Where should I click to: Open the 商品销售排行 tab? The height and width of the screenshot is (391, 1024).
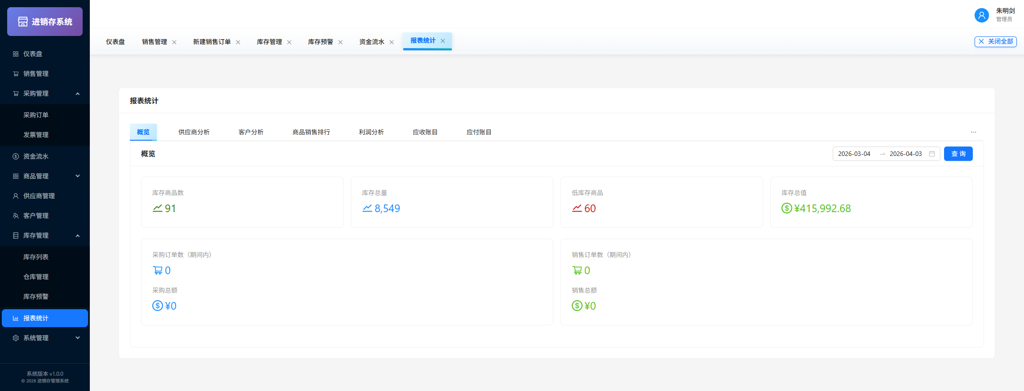coord(311,132)
